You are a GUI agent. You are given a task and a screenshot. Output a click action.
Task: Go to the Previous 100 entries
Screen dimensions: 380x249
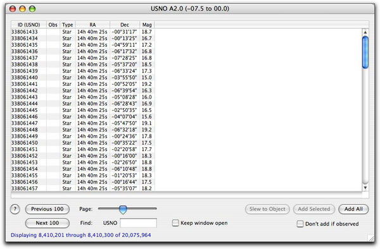(47, 209)
